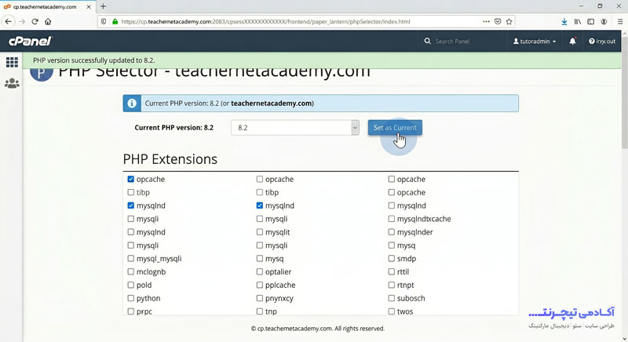Enable the tnp extension checkbox
The image size is (628, 342).
click(x=260, y=311)
